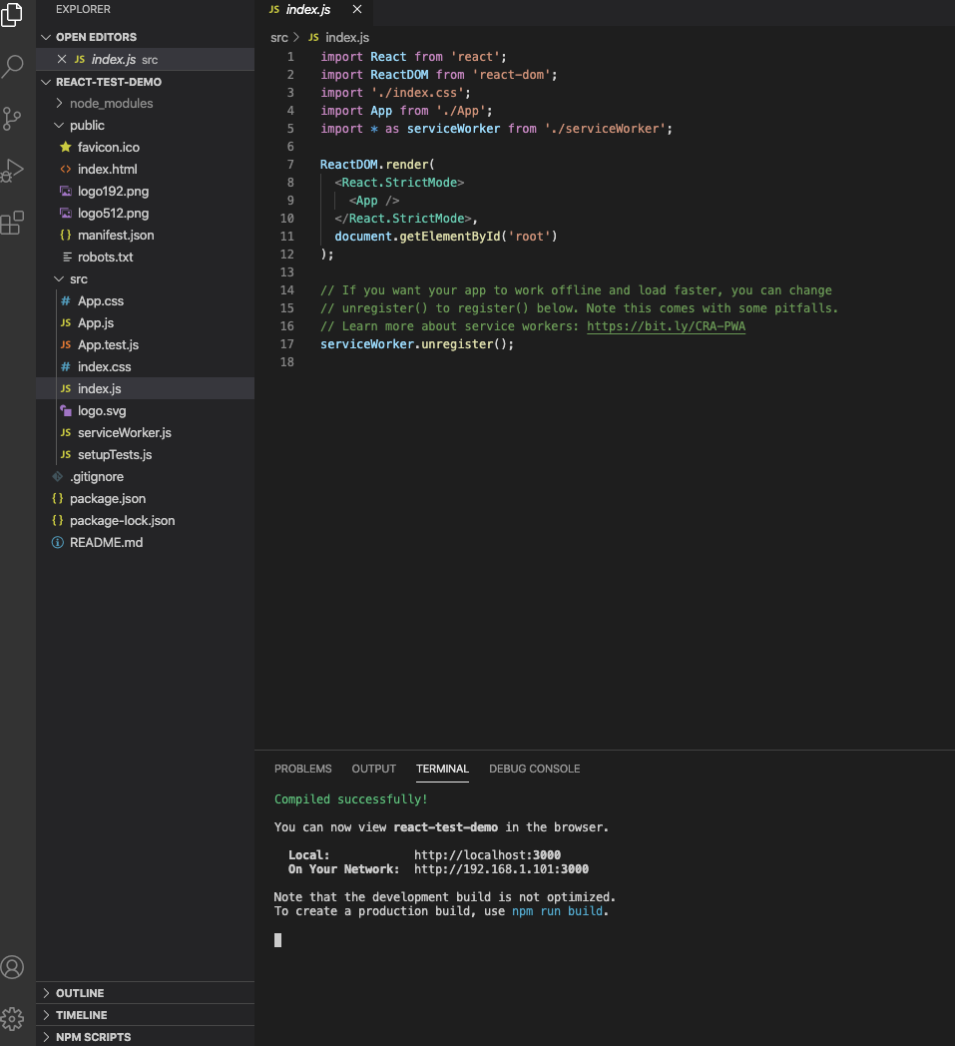Click 'ReactDOM.render(' on line 7
The image size is (955, 1046).
(x=377, y=164)
